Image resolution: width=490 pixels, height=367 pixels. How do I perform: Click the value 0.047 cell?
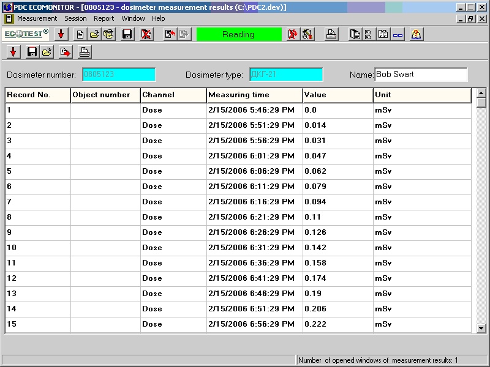click(x=338, y=156)
